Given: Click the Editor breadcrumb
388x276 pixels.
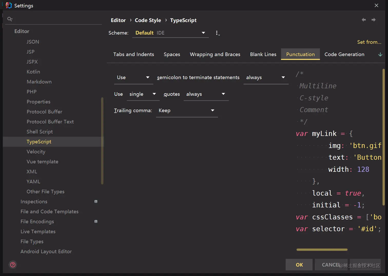Looking at the screenshot, I should click(x=118, y=20).
